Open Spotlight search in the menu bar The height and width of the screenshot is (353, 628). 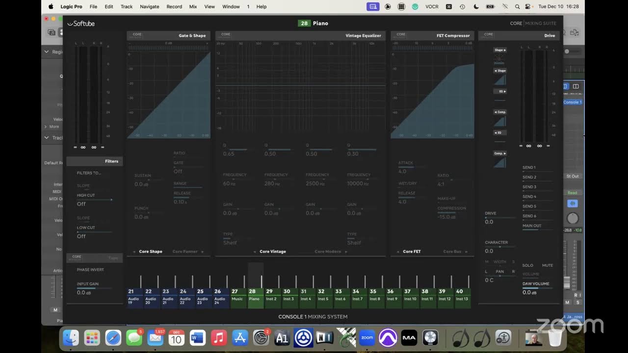(x=517, y=6)
